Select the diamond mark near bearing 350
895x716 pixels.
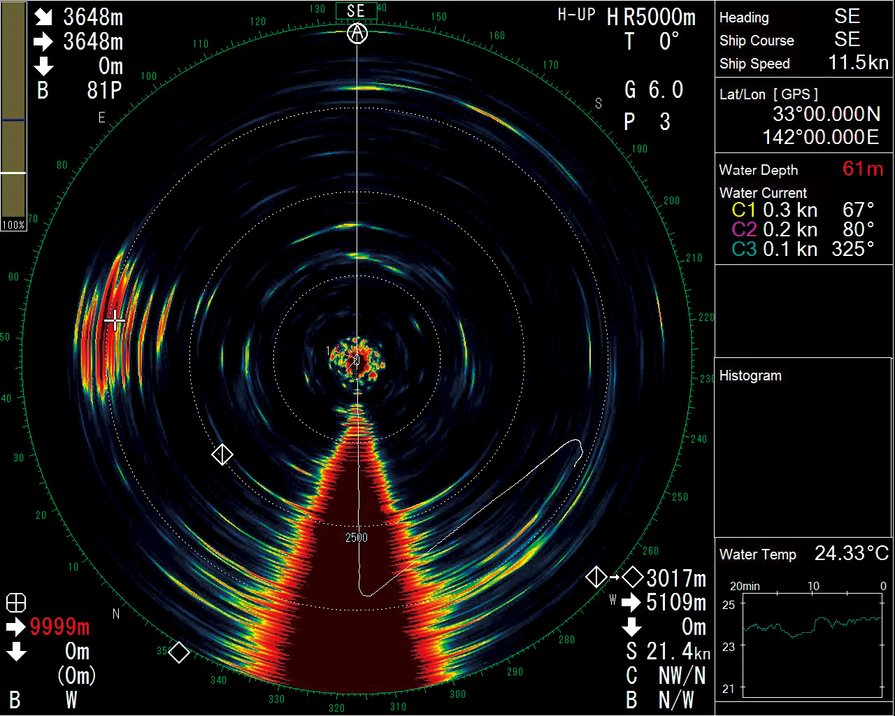tap(179, 652)
